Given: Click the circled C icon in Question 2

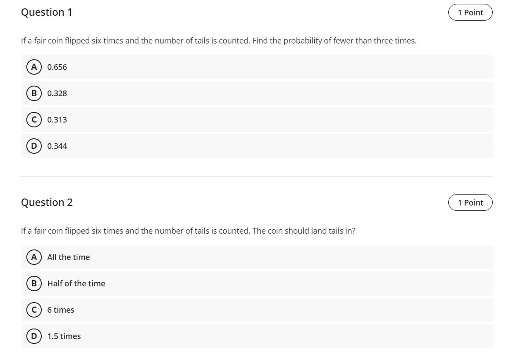Looking at the screenshot, I should [33, 310].
